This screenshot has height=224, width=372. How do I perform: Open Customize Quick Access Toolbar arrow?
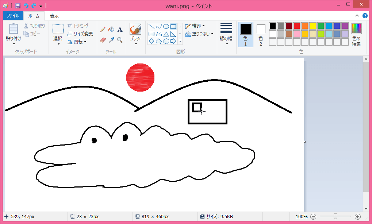click(41, 6)
